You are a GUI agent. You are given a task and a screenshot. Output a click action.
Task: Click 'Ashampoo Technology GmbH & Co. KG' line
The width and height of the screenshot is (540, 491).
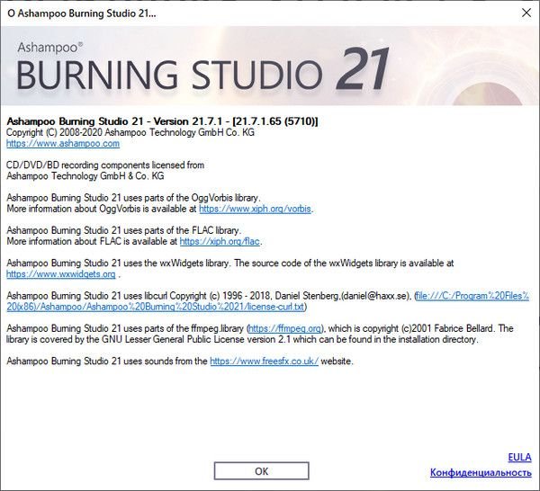coord(85,176)
